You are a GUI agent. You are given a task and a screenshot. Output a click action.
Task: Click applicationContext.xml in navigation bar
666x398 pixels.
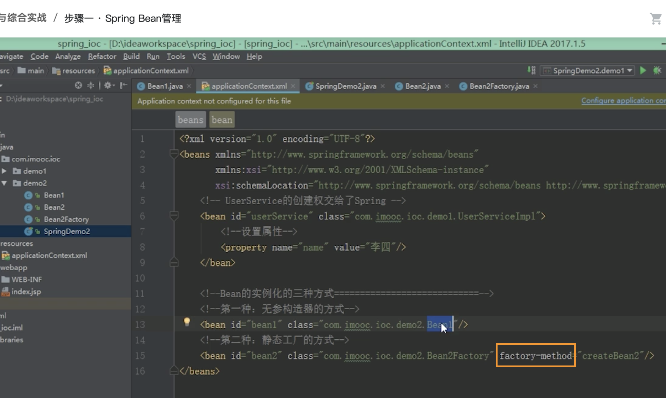coord(146,71)
